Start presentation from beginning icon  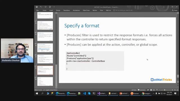coord(50,7)
